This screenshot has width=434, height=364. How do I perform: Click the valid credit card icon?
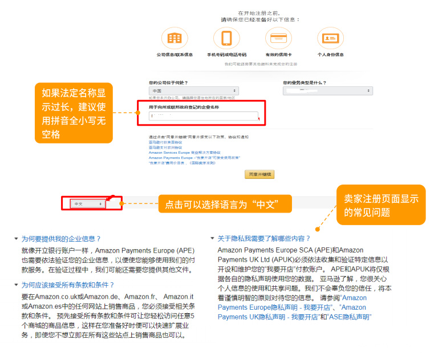[x=278, y=38]
